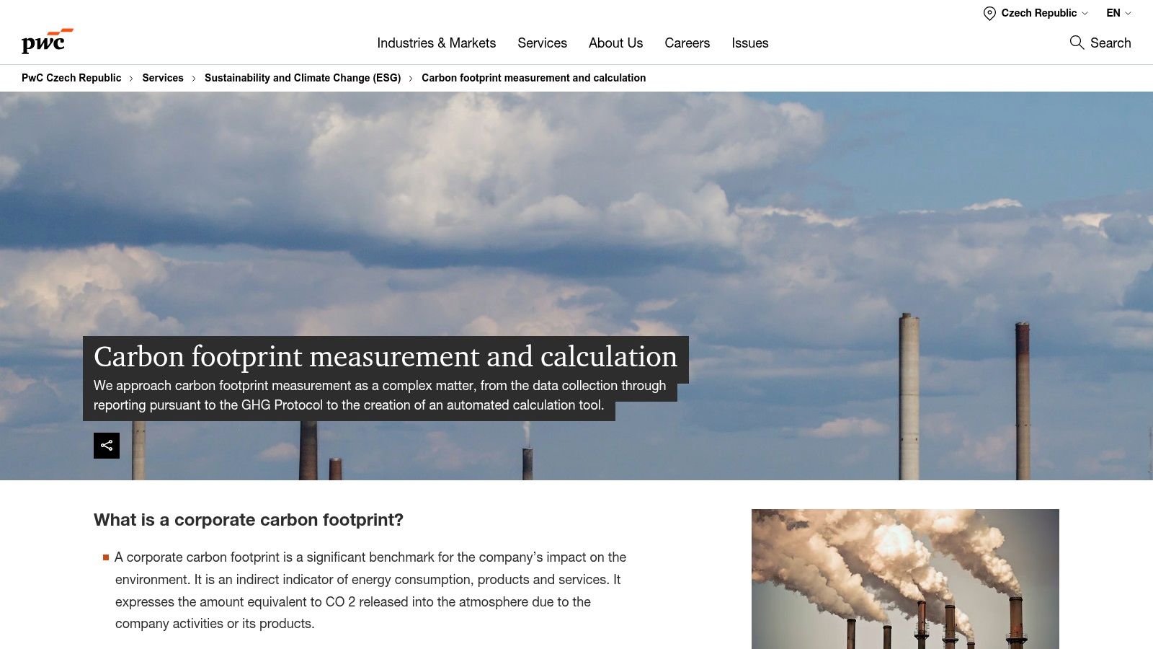Click the location pin icon
This screenshot has height=649, width=1153.
(989, 13)
